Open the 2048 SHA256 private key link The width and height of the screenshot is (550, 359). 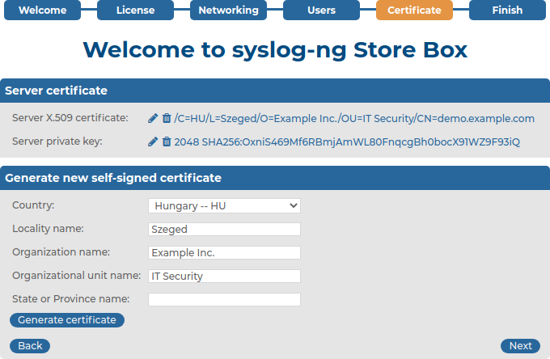click(x=347, y=142)
